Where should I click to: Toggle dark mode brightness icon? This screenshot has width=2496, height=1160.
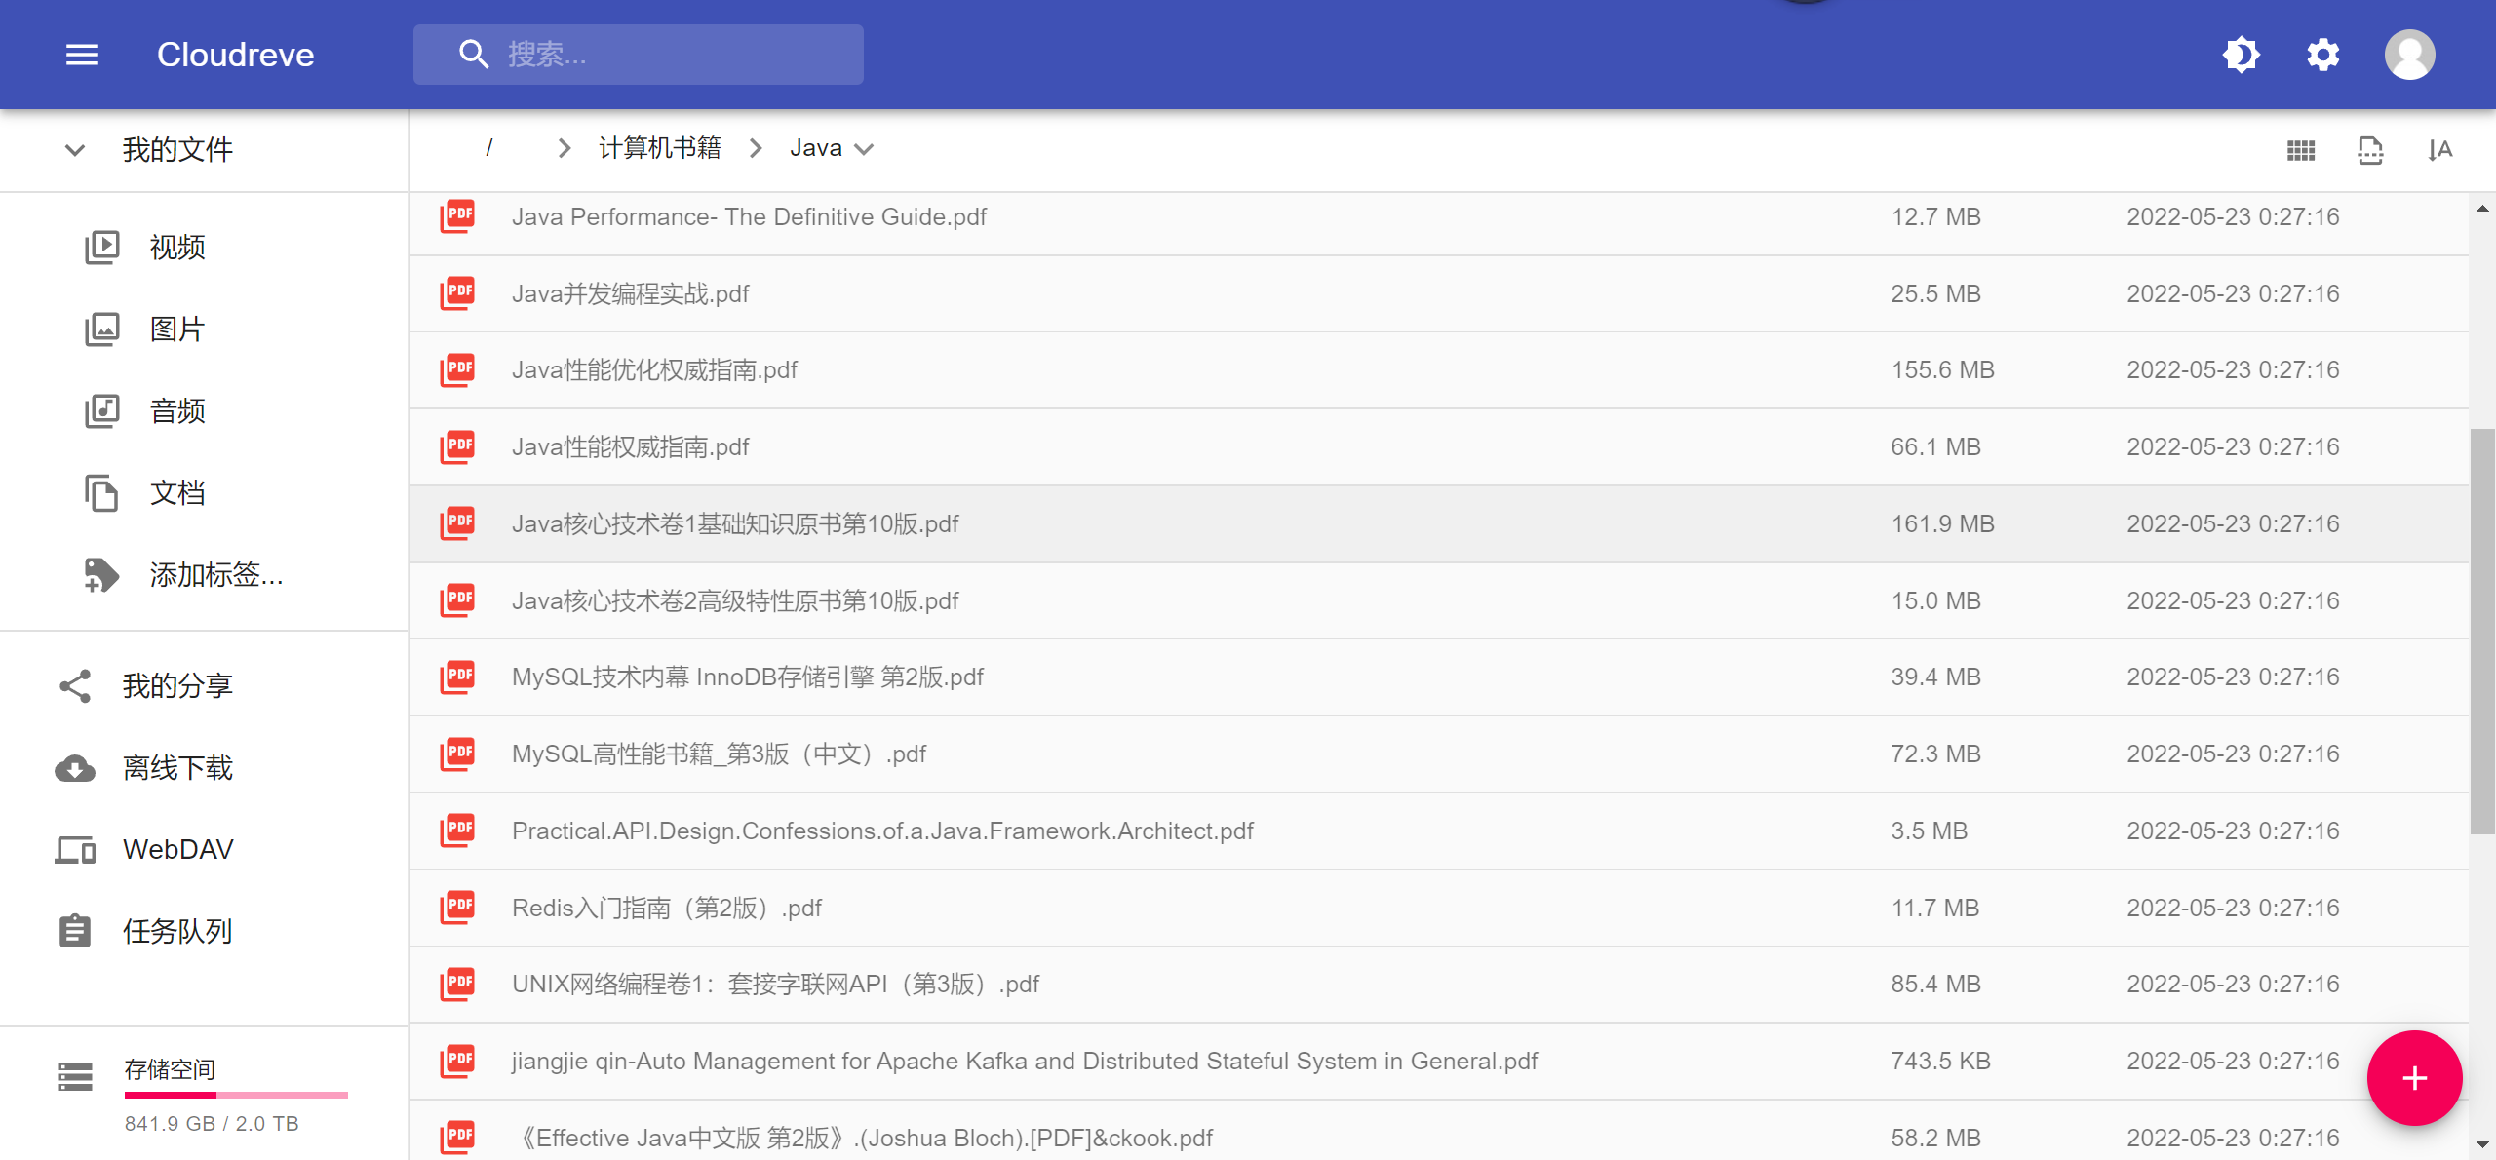pyautogui.click(x=2241, y=55)
